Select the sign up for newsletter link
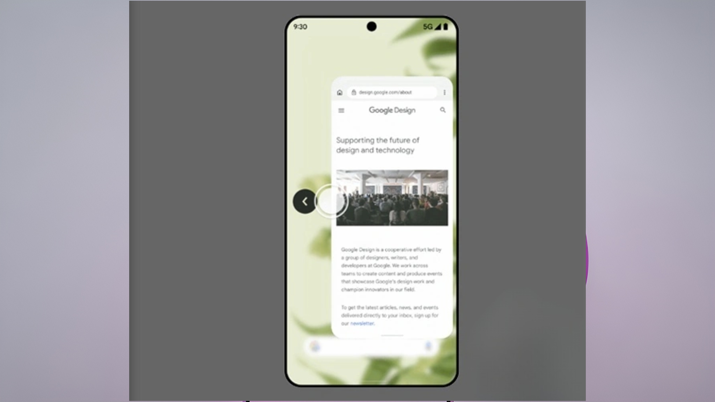This screenshot has width=715, height=402. [x=361, y=323]
